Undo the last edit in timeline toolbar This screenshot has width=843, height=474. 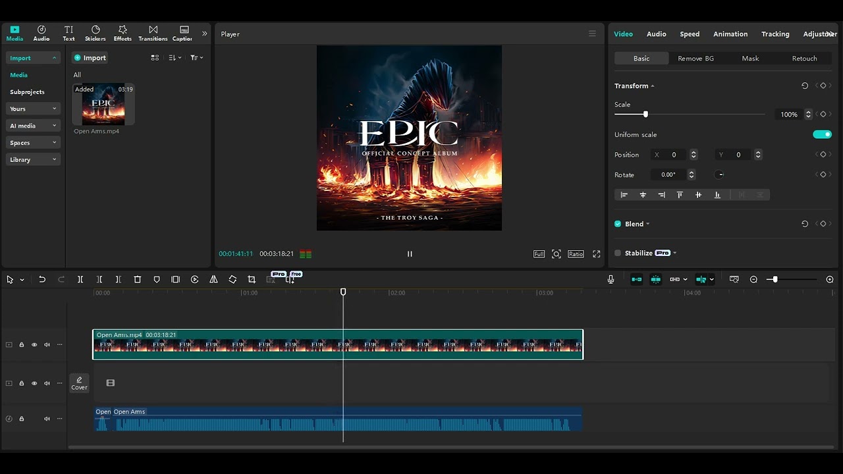[x=42, y=280]
